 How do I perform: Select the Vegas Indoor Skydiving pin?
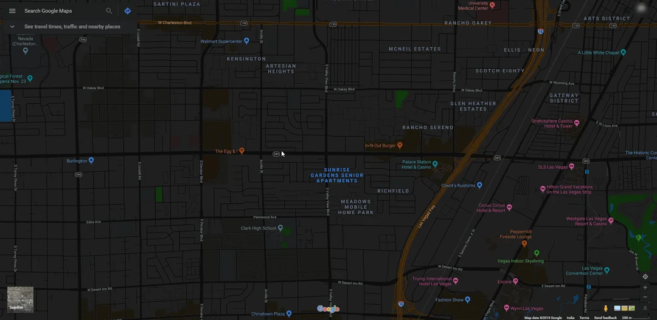537,253
